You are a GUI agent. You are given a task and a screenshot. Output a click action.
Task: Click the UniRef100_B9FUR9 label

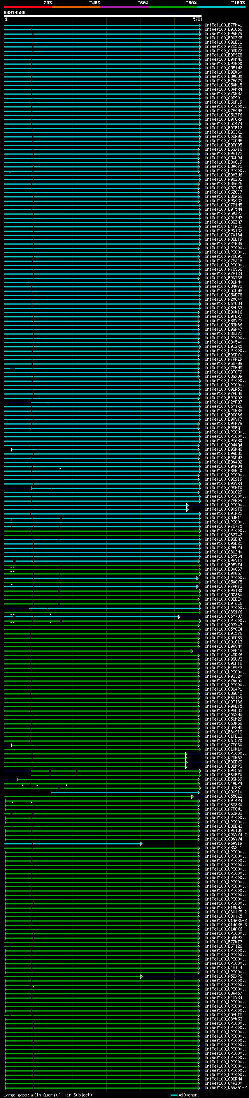click(223, 119)
